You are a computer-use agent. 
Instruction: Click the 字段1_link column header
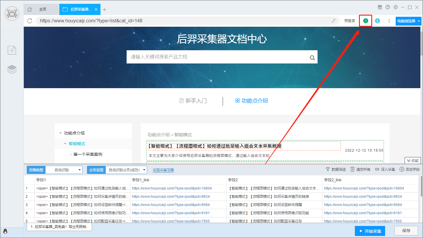coord(178,180)
